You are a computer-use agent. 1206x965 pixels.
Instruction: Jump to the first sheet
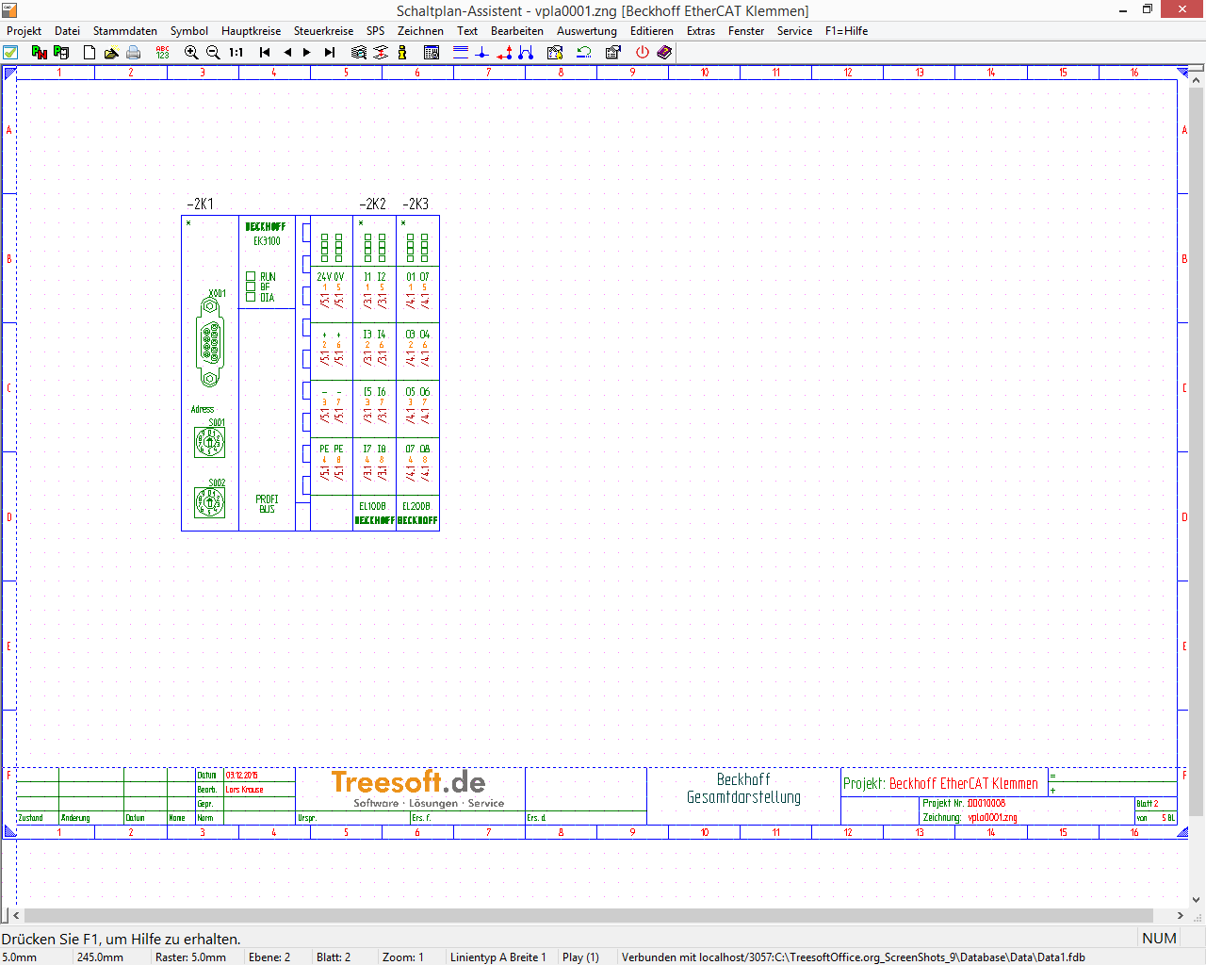pos(265,53)
